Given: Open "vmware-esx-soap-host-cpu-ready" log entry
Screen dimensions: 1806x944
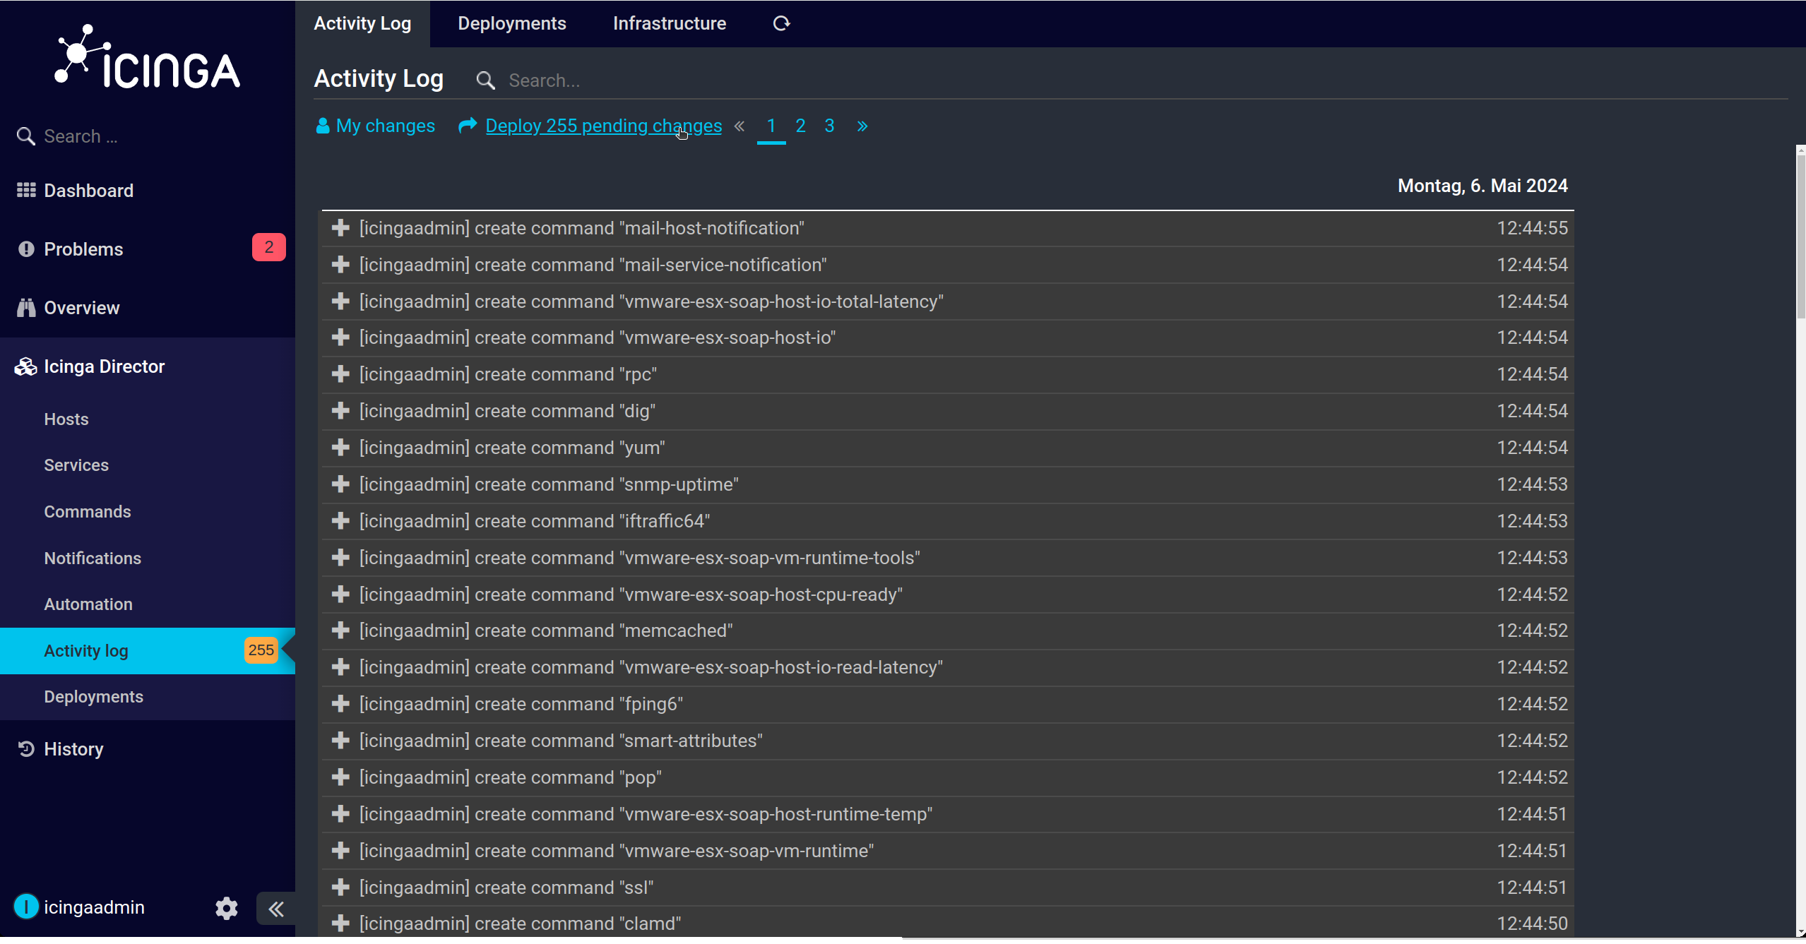Looking at the screenshot, I should pos(948,595).
